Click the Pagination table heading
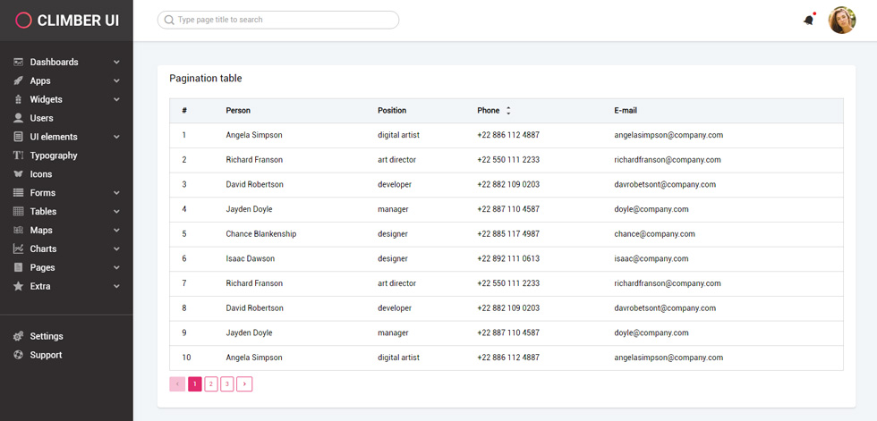Viewport: 877px width, 421px height. tap(206, 79)
